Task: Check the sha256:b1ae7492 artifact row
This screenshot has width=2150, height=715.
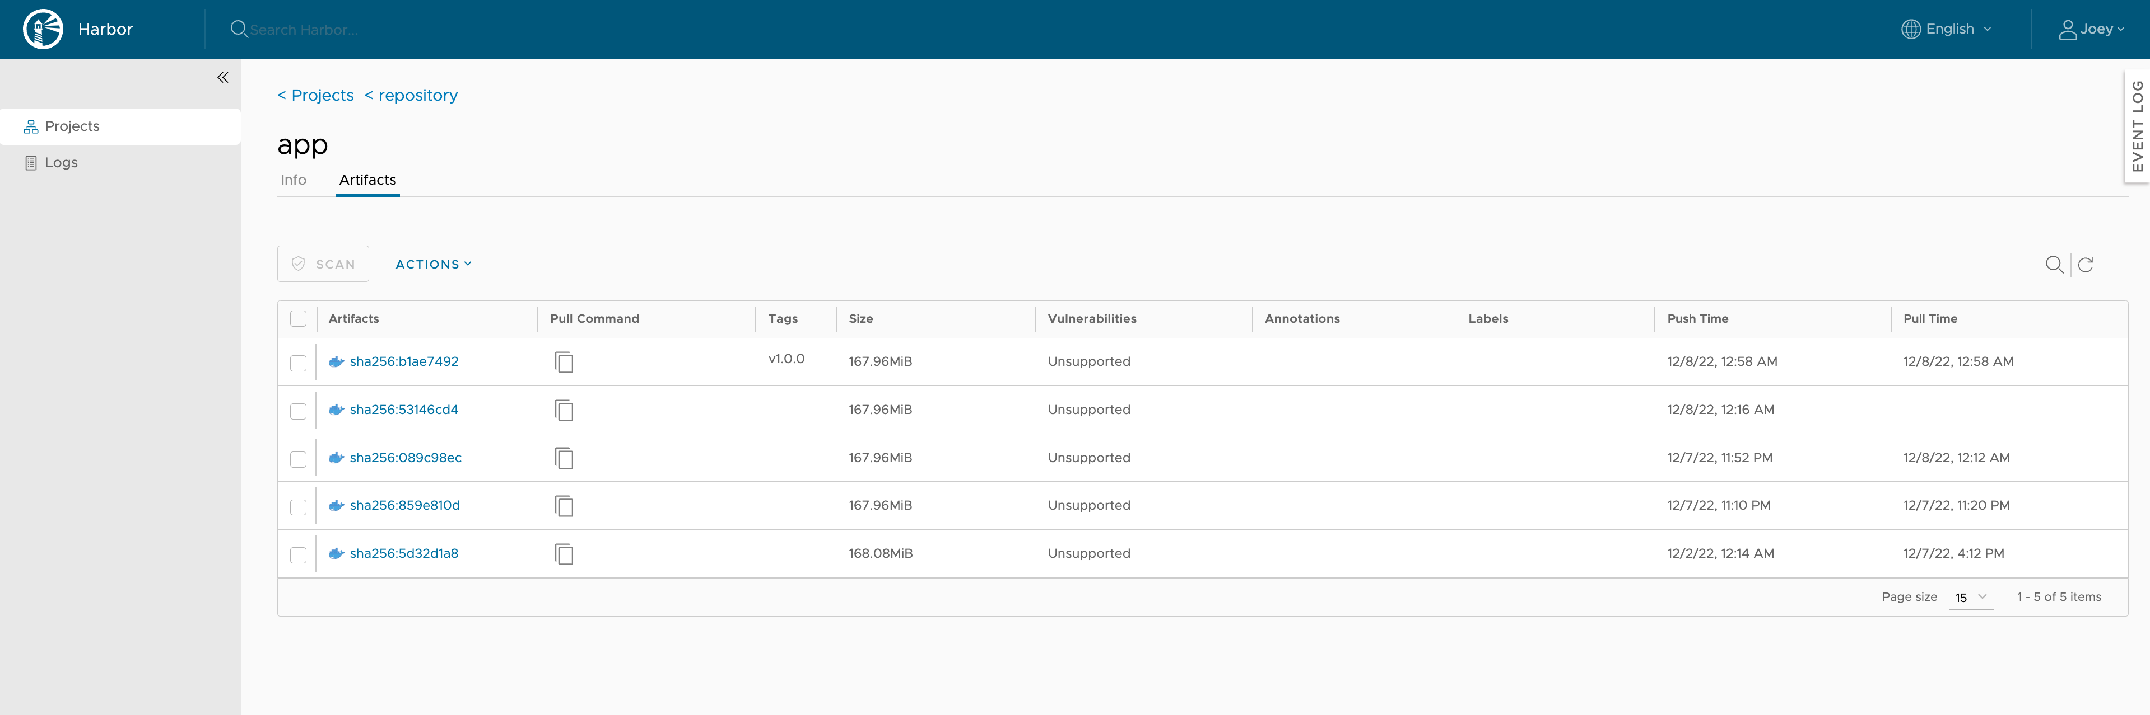Action: pyautogui.click(x=298, y=363)
